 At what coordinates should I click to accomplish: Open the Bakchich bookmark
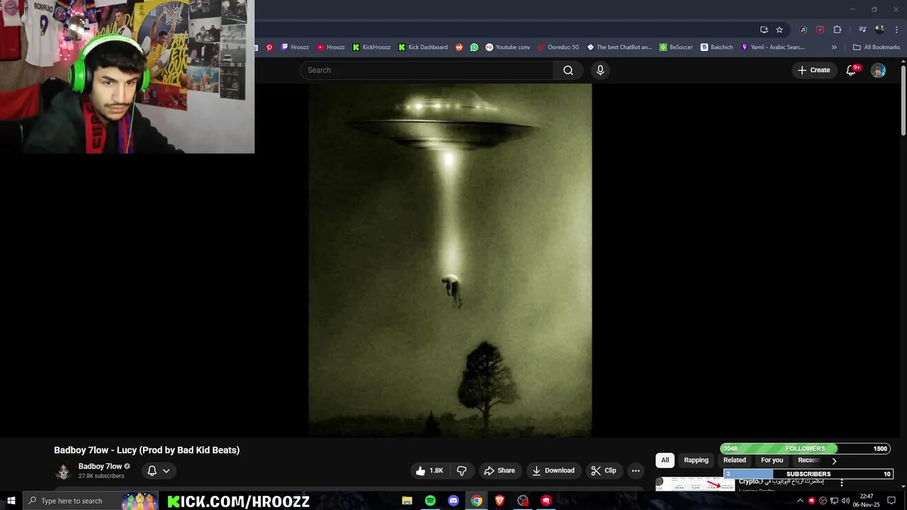click(x=717, y=47)
